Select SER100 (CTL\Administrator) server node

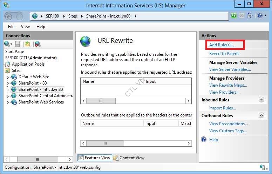click(31, 58)
